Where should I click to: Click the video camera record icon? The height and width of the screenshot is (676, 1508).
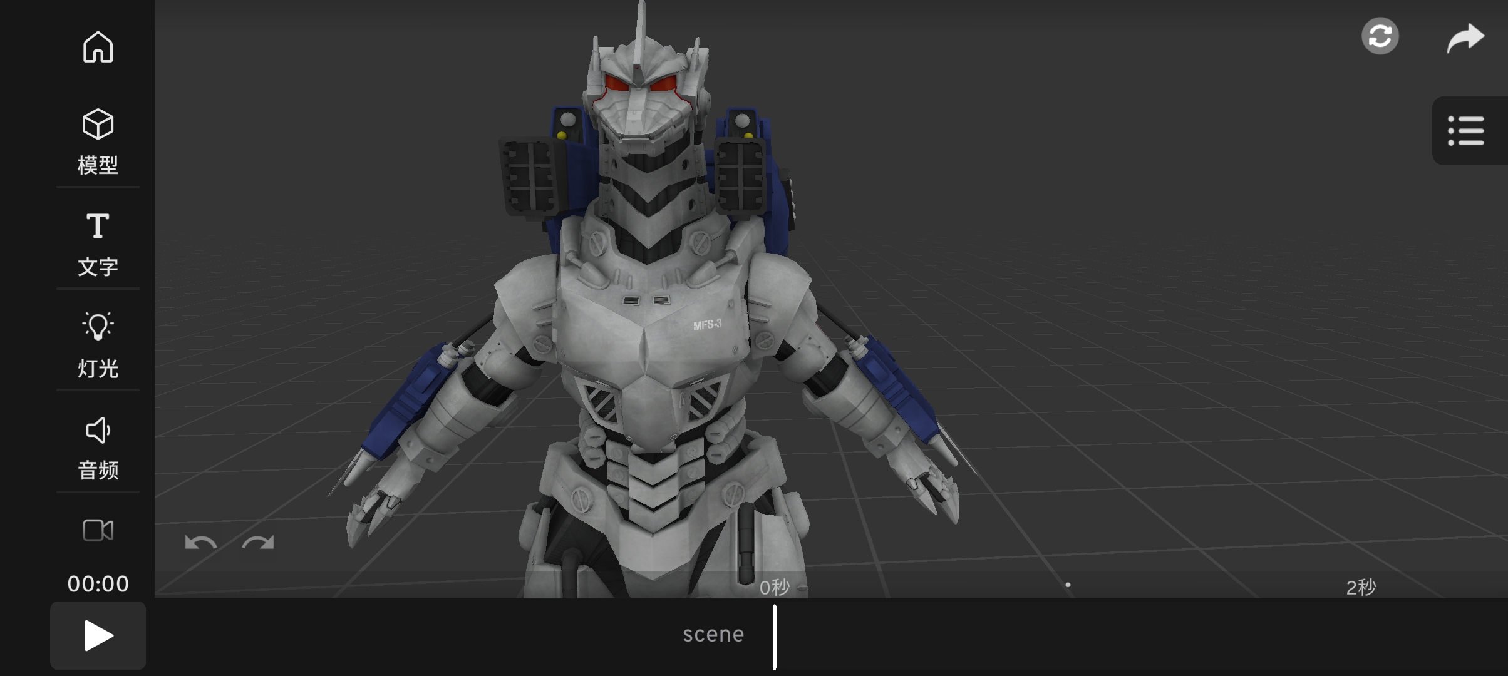click(98, 531)
